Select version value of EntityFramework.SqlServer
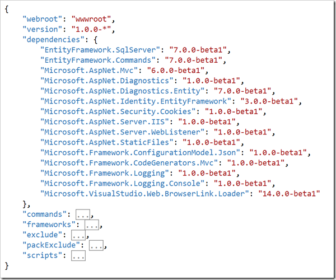 tap(198, 50)
